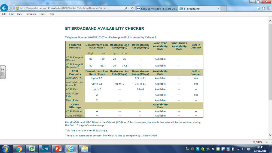Open the Edit menu
The width and height of the screenshot is (272, 153).
coord(11,14)
